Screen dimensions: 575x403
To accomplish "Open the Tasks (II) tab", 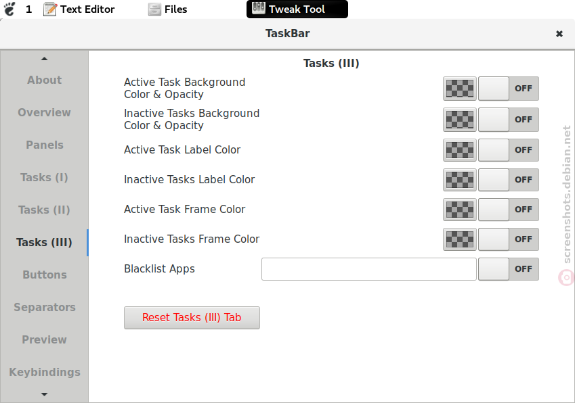I will click(45, 210).
